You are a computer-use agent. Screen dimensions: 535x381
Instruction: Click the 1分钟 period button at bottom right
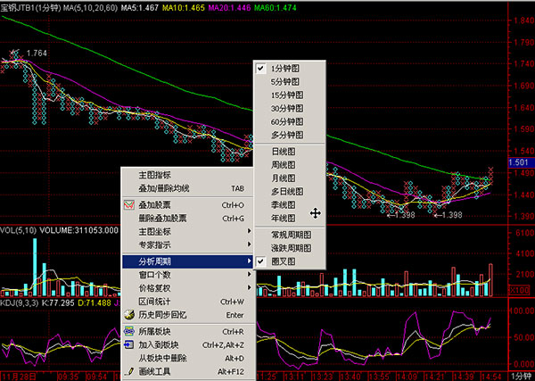(522, 377)
